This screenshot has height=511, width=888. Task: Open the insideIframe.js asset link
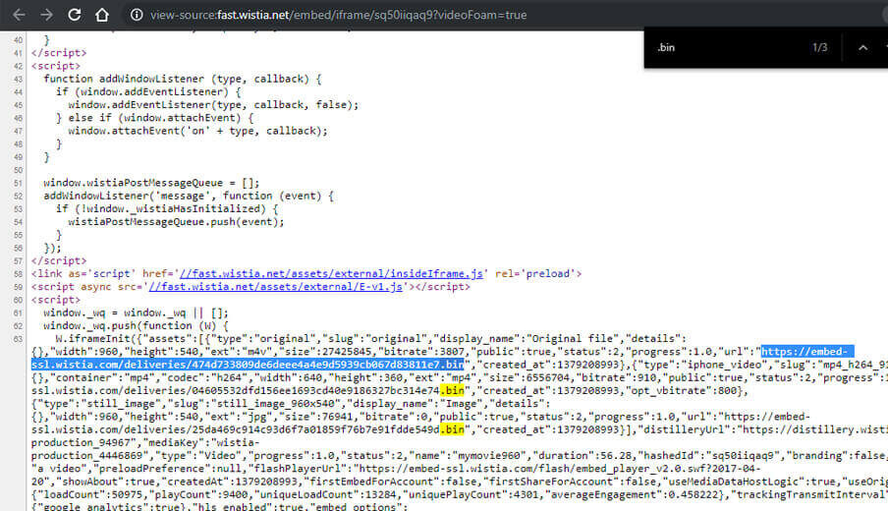pyautogui.click(x=331, y=273)
